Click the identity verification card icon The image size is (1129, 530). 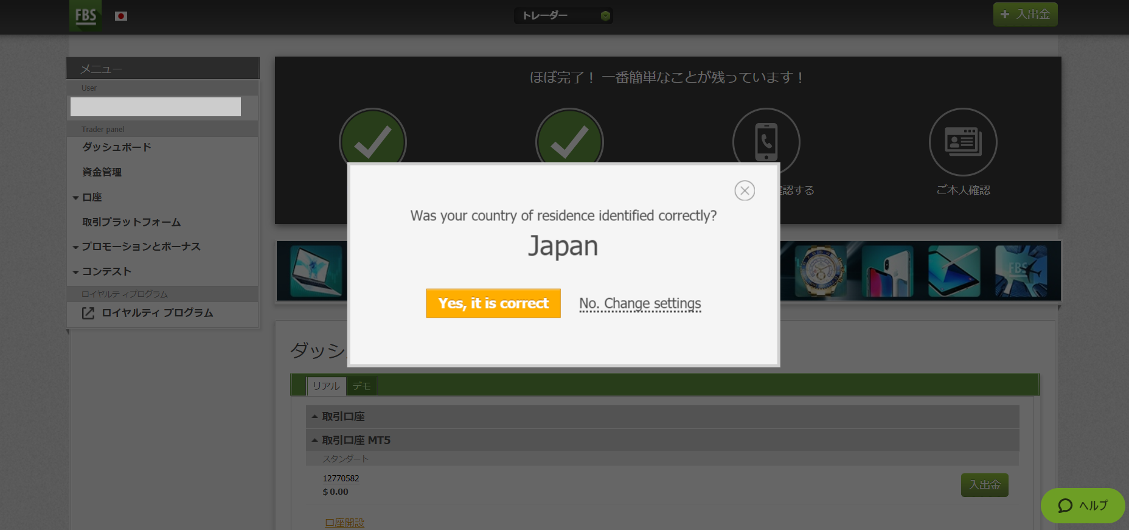click(x=962, y=142)
